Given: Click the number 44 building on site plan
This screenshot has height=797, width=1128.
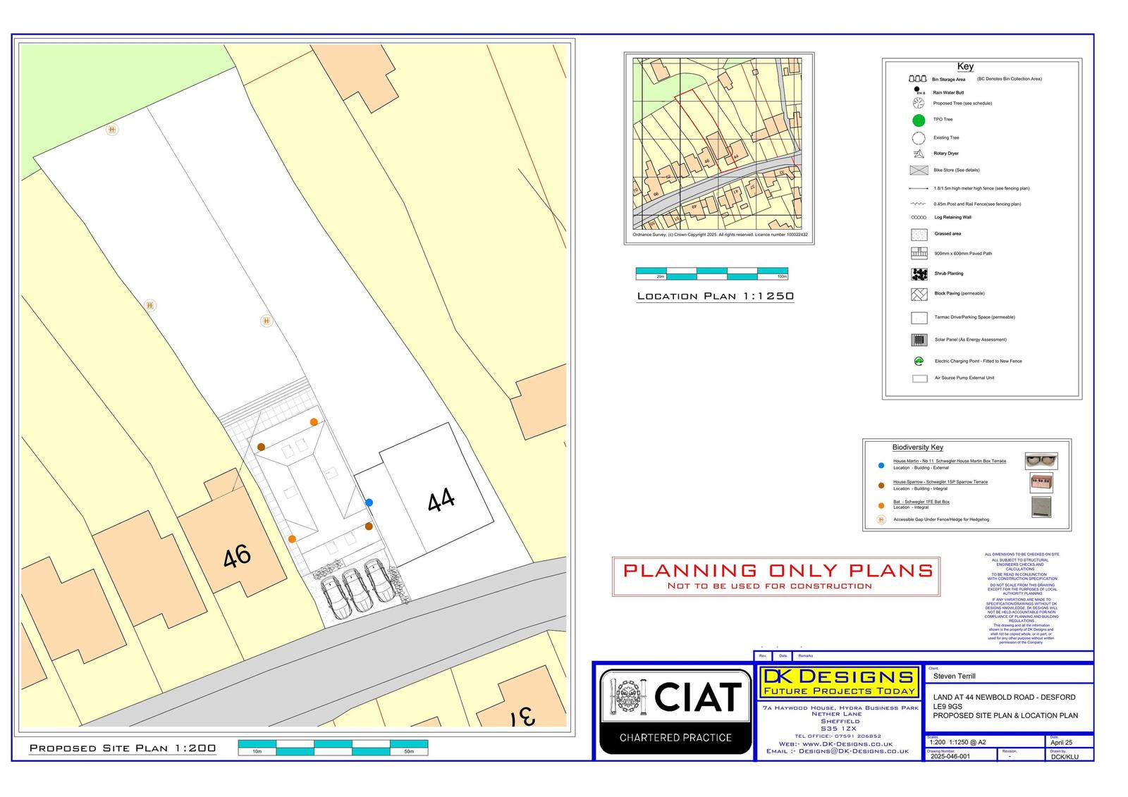Looking at the screenshot, I should (x=441, y=500).
